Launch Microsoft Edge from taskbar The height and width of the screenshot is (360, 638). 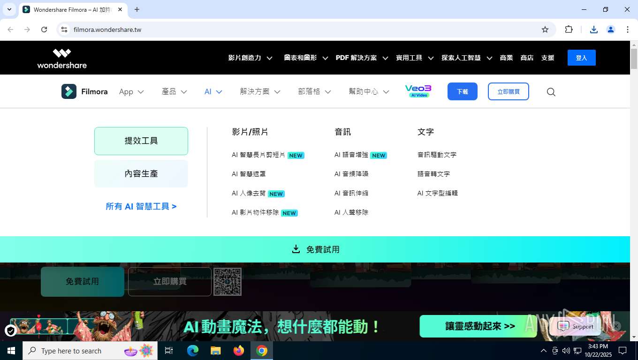tap(192, 351)
